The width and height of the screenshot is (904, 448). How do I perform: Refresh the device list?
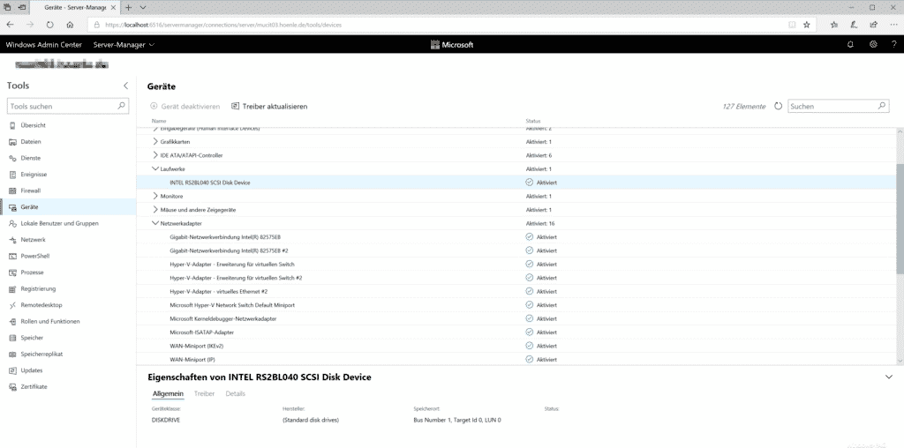coord(778,106)
